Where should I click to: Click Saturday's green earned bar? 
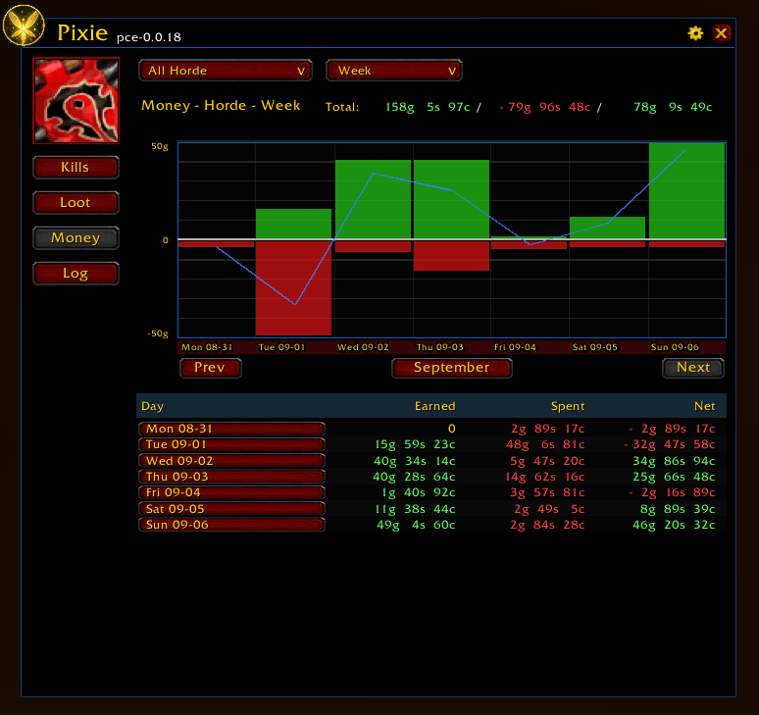(x=607, y=228)
